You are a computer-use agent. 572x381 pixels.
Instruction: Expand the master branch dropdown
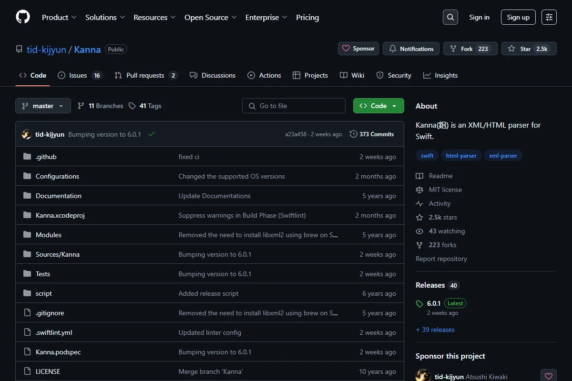click(x=43, y=106)
